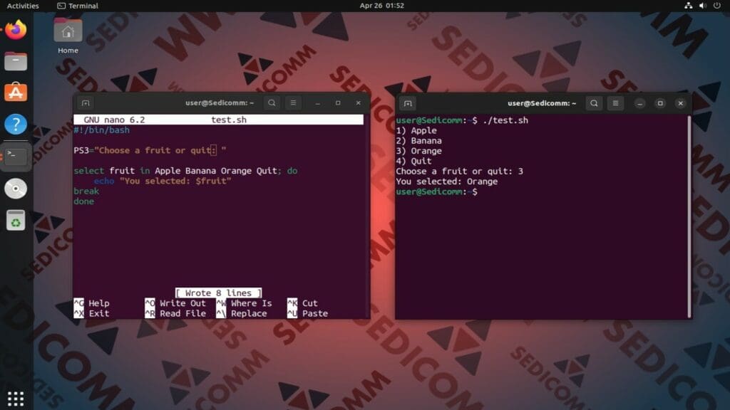730x410 pixels.
Task: Open the Terminal app menu in top bar
Action: pos(78,6)
